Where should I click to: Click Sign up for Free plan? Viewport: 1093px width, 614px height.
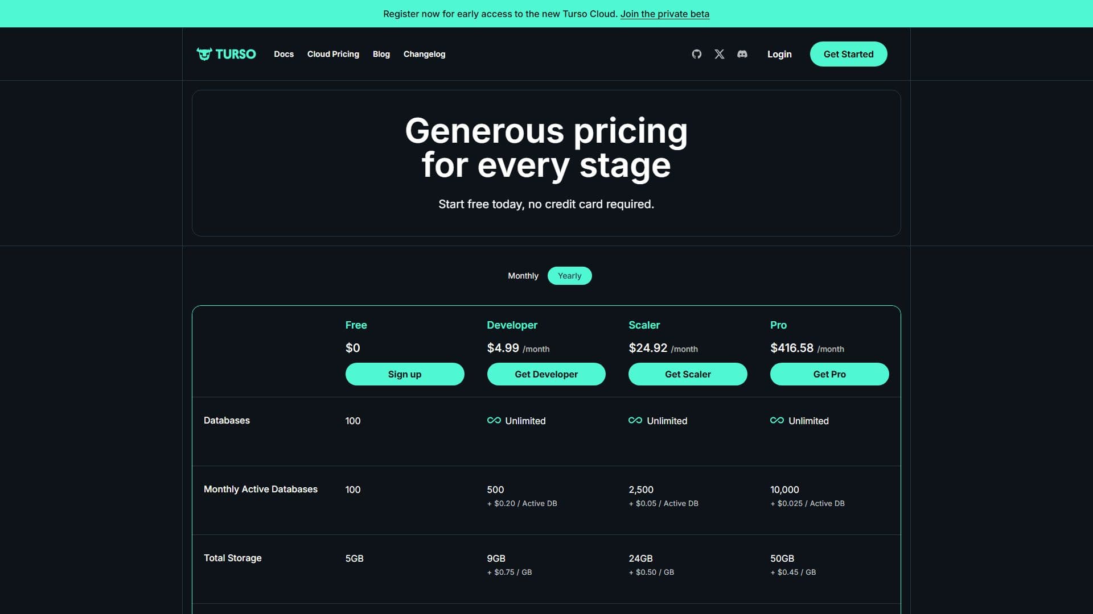405,374
